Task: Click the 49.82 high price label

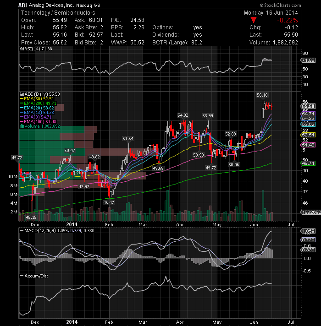Action: coord(94,157)
